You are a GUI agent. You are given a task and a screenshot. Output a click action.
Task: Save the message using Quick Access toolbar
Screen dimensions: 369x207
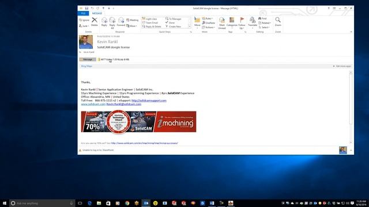coord(86,8)
